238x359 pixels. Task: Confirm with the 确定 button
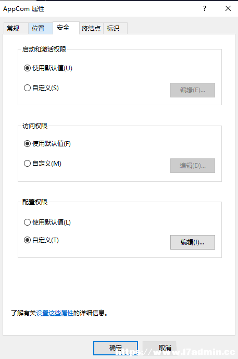pyautogui.click(x=116, y=348)
